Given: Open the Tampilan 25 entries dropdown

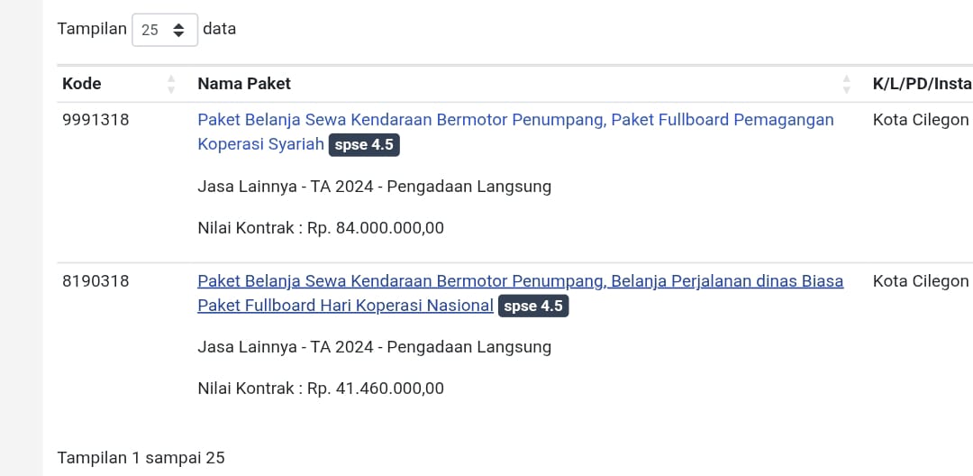Looking at the screenshot, I should coord(164,30).
